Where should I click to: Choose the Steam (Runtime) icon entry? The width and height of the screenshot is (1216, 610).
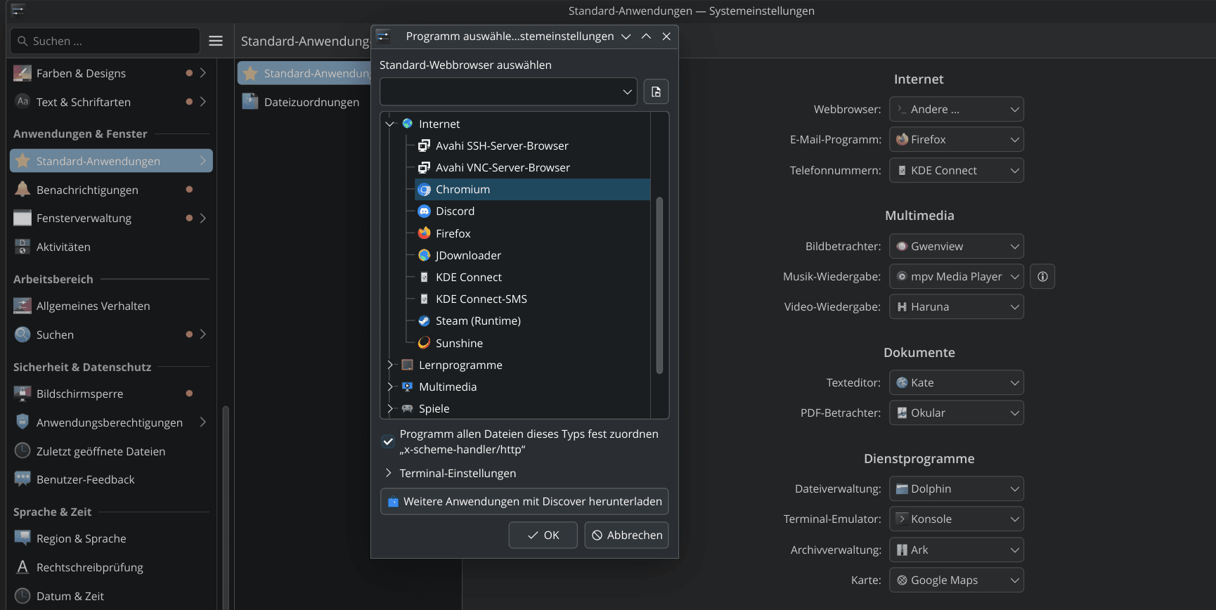pos(424,321)
